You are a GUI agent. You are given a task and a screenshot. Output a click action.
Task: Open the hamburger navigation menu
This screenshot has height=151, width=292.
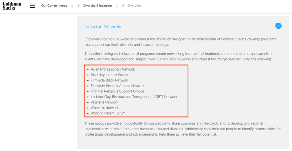[x=33, y=6]
